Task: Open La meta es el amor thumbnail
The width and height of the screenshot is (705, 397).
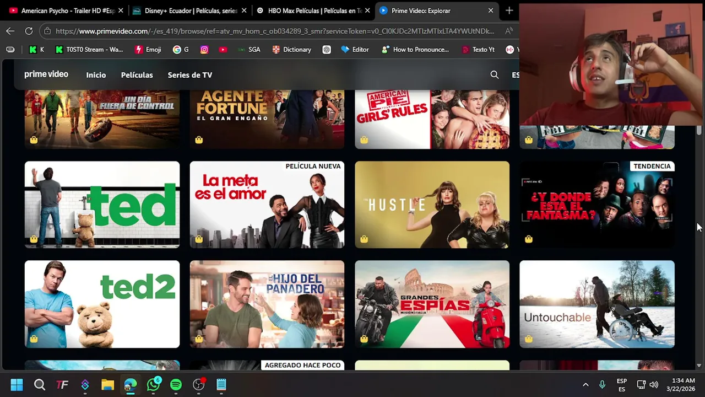Action: coord(267,205)
